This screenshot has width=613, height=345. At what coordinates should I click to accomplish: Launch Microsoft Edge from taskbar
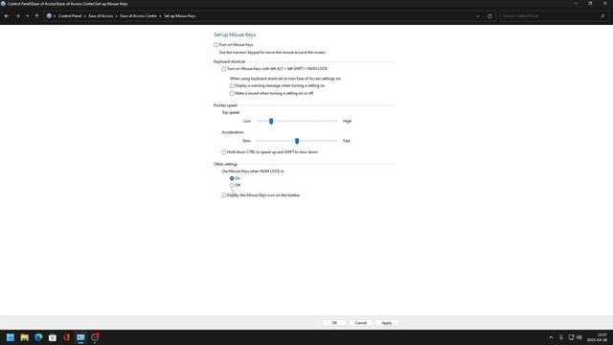(x=38, y=337)
